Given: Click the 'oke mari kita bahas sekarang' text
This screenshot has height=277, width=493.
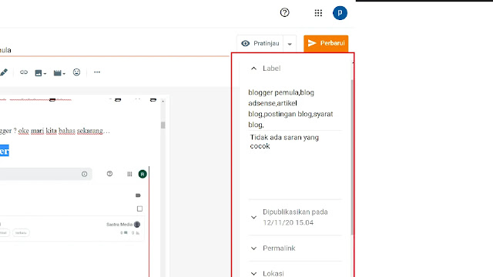Looking at the screenshot, I should tap(64, 131).
